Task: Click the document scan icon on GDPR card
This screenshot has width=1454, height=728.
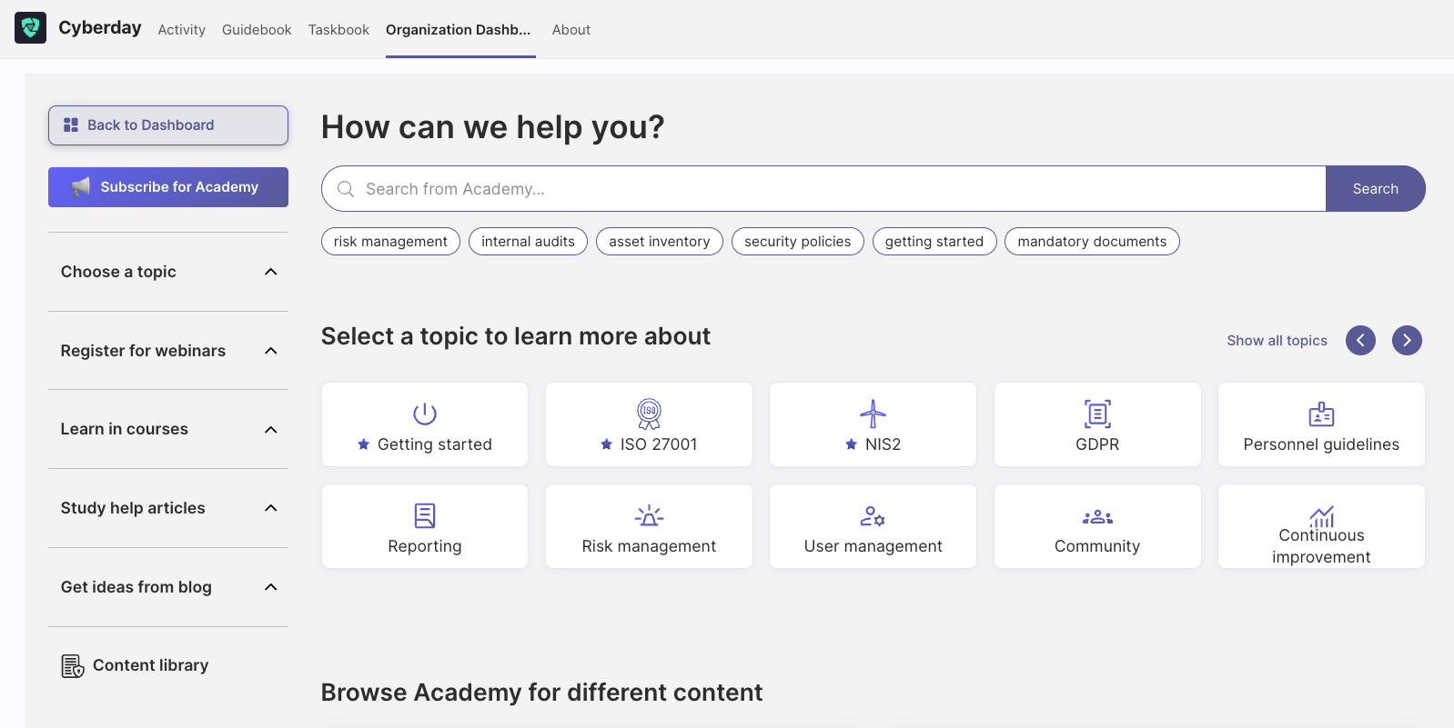Action: point(1097,414)
